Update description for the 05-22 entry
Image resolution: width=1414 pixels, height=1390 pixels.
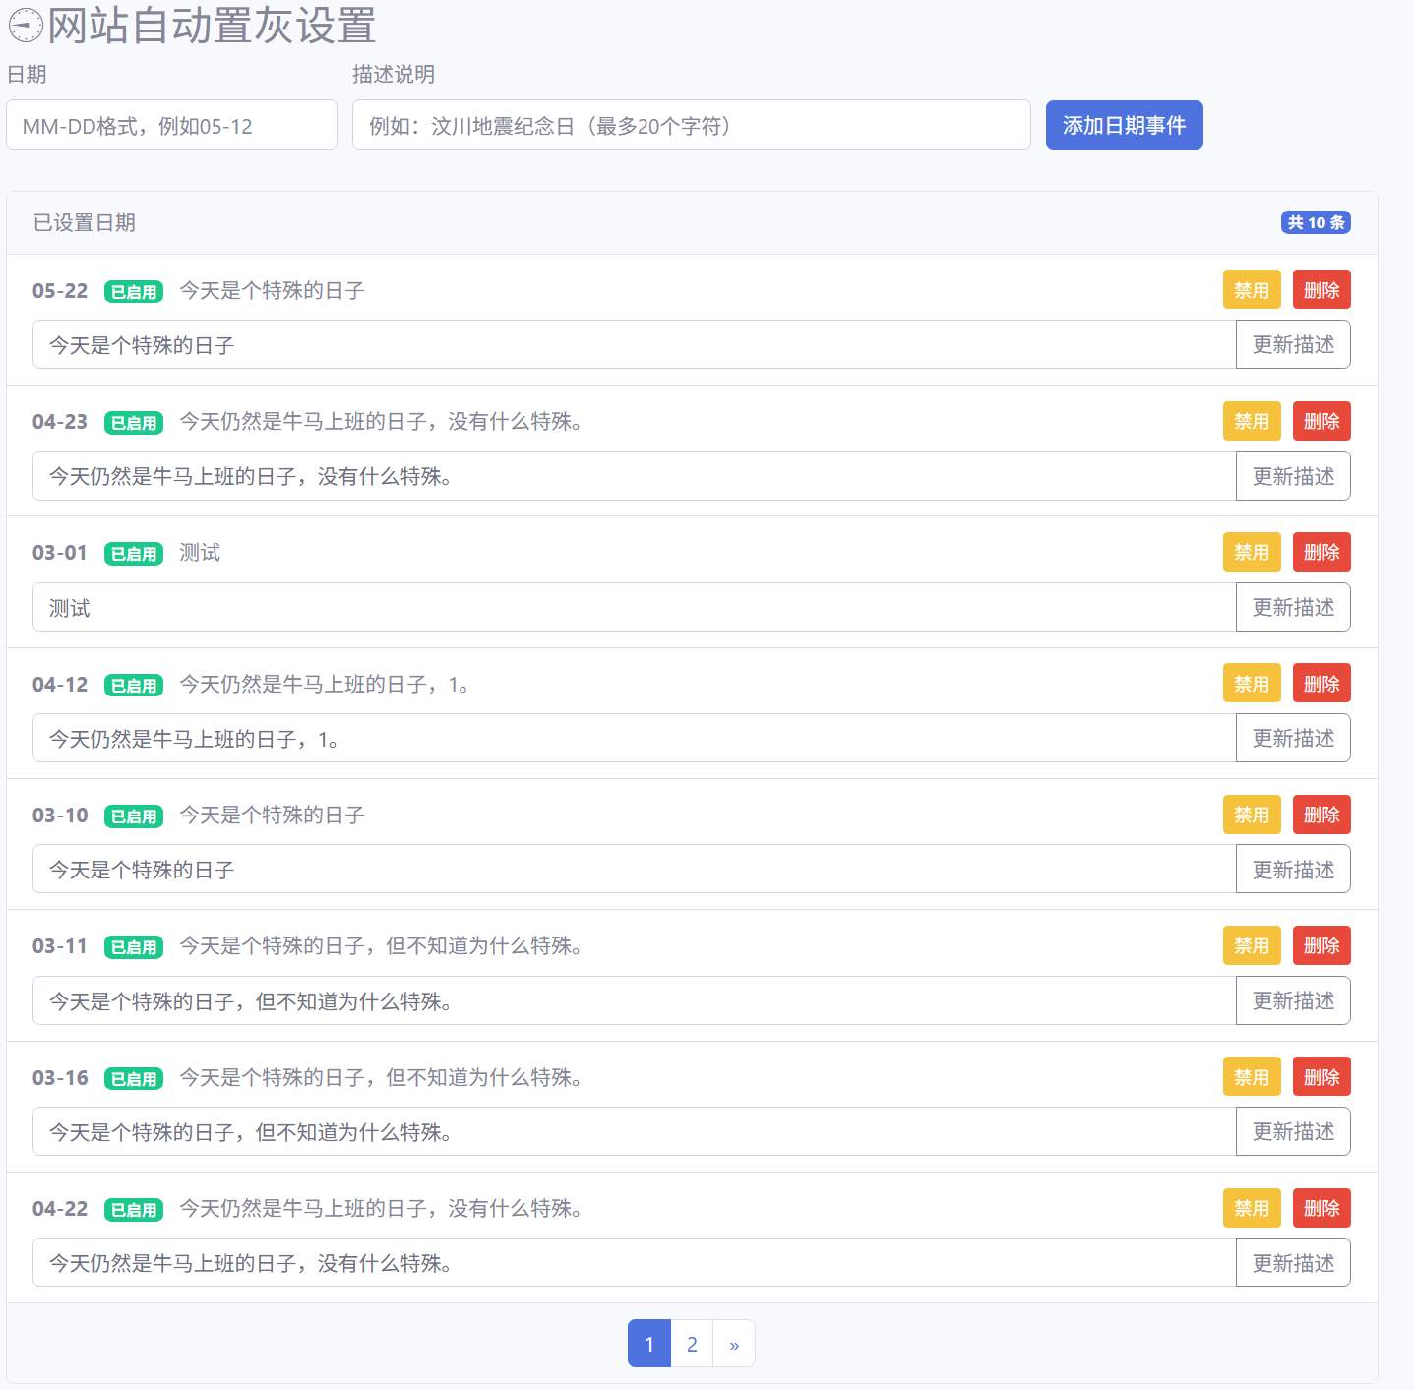1292,345
